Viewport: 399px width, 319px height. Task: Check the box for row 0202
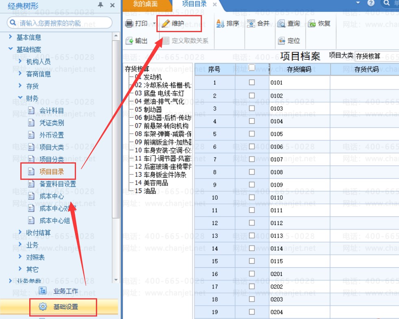tap(252, 286)
